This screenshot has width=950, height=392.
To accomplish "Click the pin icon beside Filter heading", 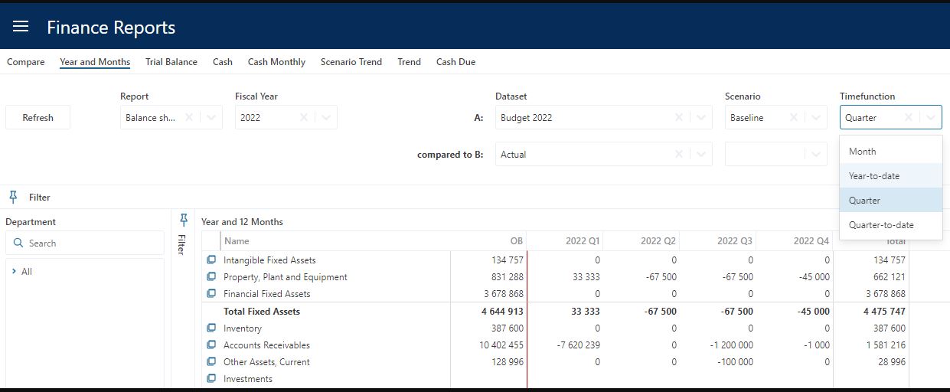I will (13, 197).
